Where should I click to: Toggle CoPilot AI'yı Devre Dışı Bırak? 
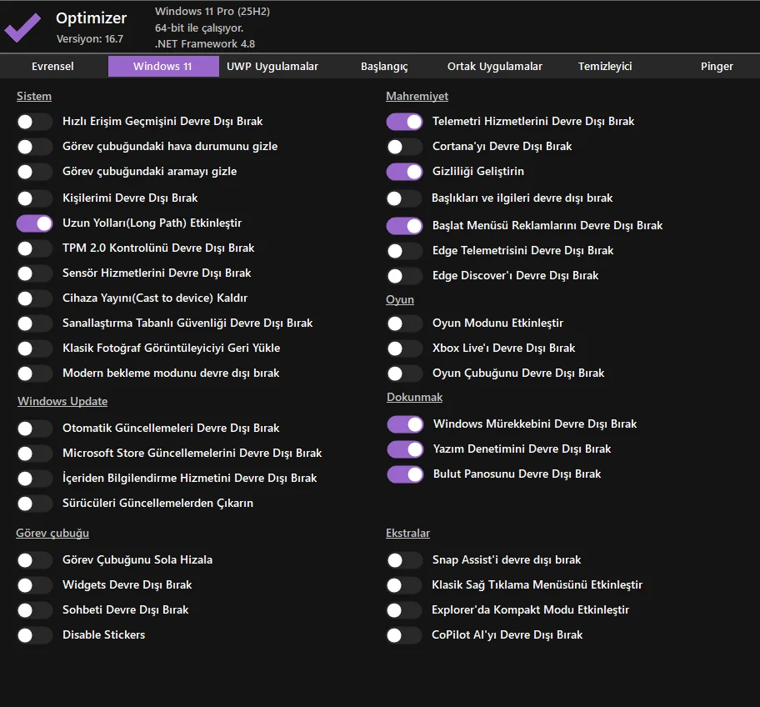(404, 634)
